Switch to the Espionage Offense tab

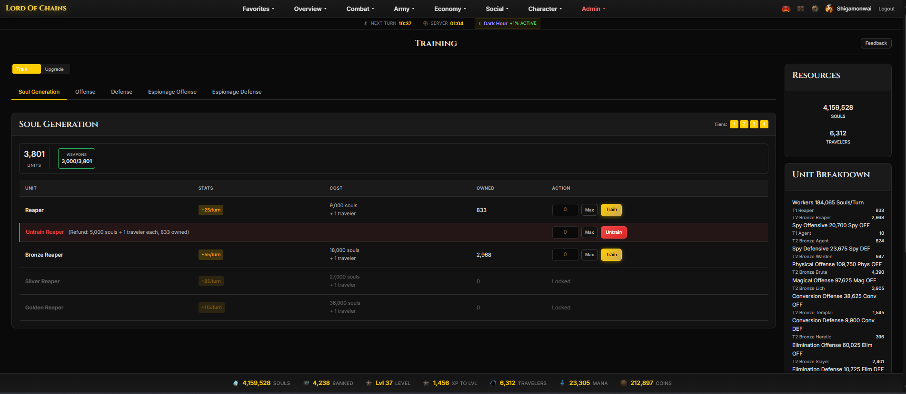pyautogui.click(x=172, y=92)
